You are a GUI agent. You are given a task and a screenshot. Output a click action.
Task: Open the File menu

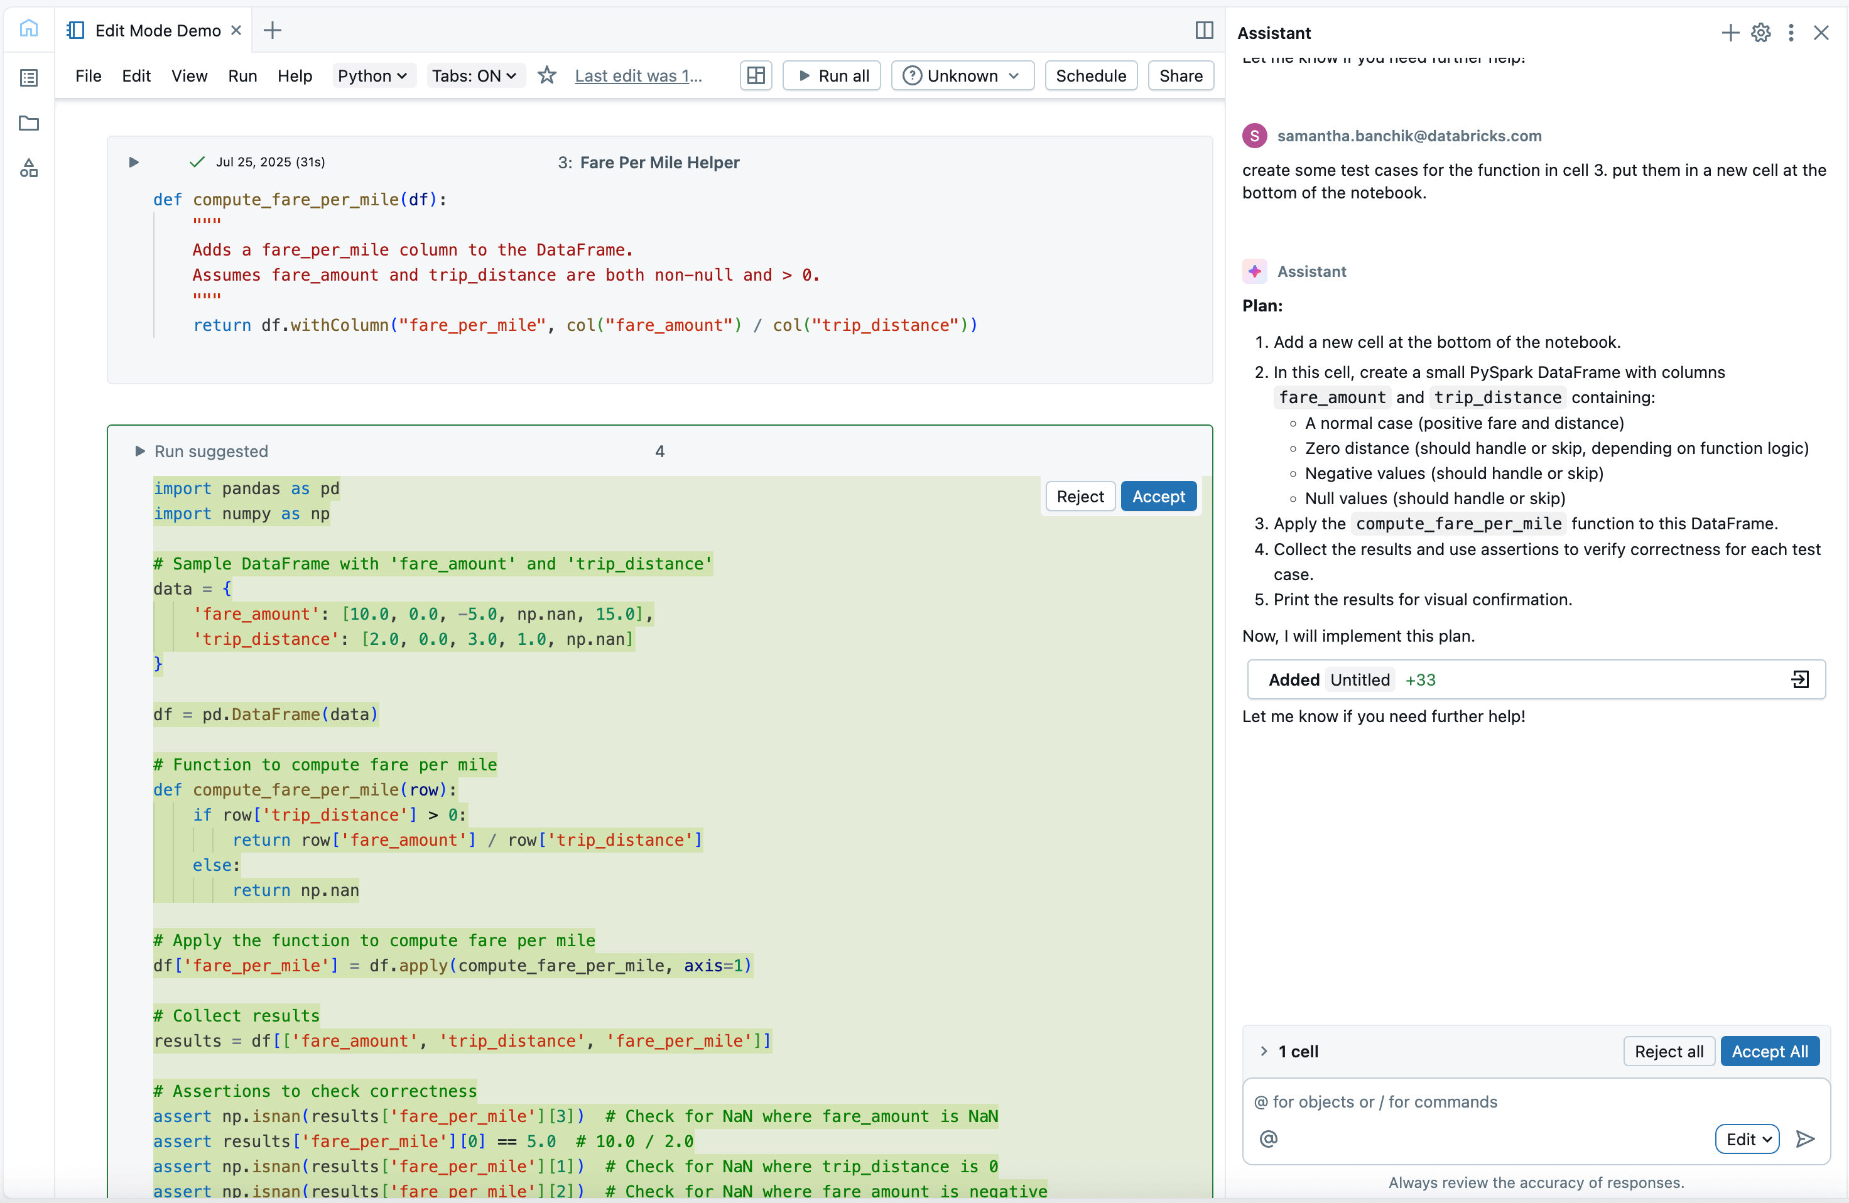click(88, 75)
